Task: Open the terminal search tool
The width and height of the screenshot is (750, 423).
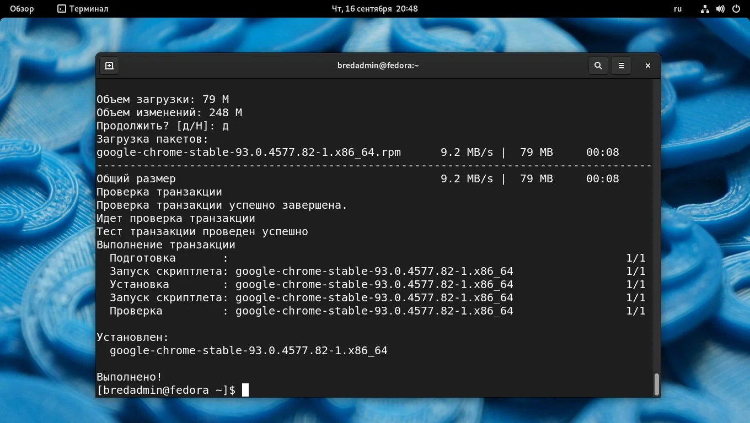Action: click(598, 66)
